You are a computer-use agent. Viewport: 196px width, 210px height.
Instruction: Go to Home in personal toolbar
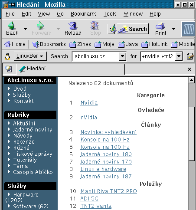click(x=15, y=44)
